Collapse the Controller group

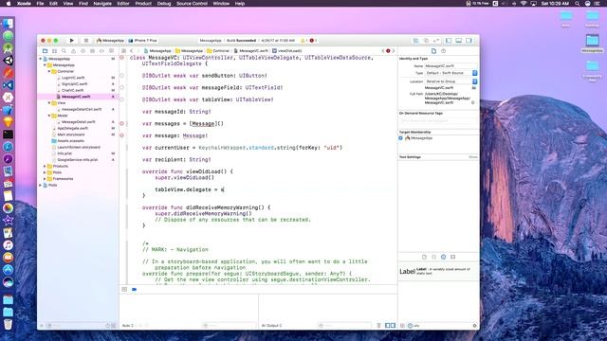(x=49, y=72)
